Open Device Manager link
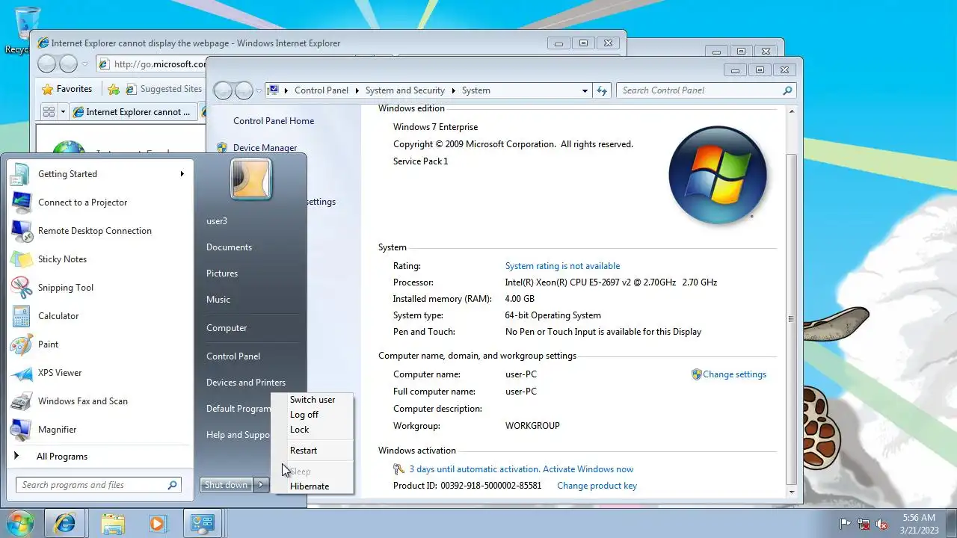This screenshot has width=957, height=538. pos(265,148)
